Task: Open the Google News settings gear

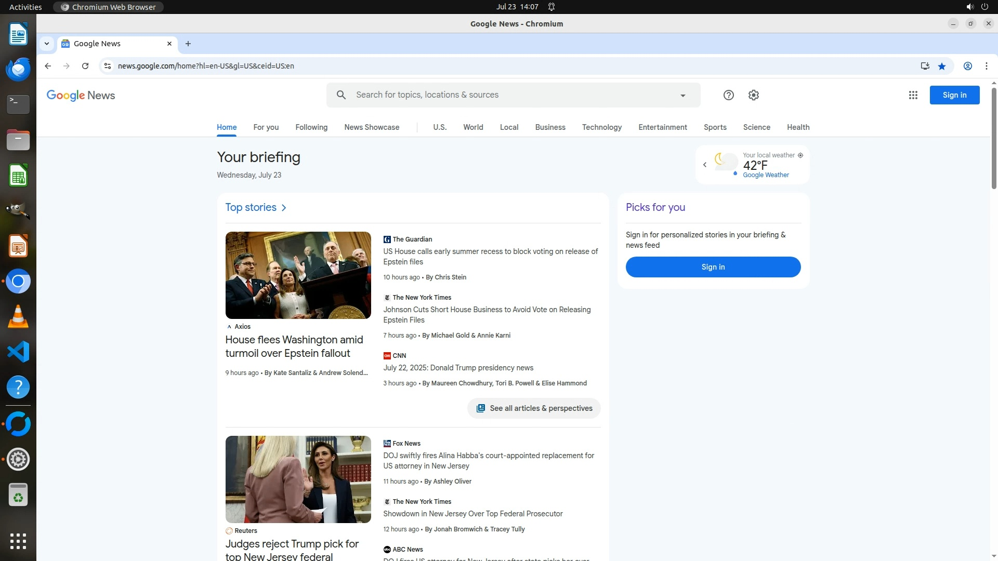Action: coord(754,95)
